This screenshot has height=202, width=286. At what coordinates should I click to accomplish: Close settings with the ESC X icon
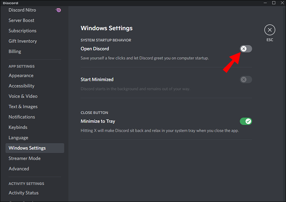tap(270, 30)
